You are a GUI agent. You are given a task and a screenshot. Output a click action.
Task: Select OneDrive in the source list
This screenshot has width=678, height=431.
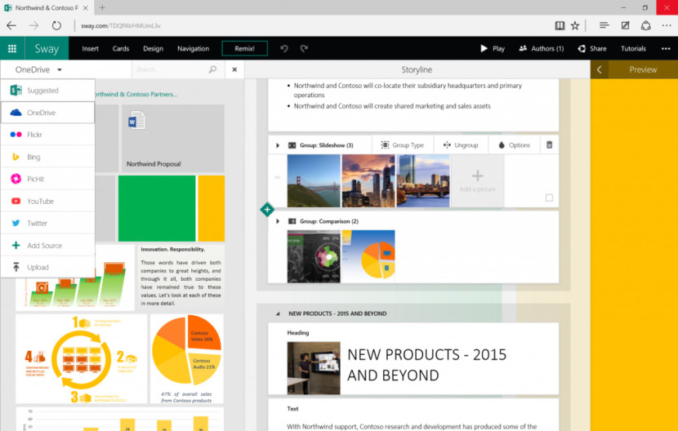tap(47, 113)
